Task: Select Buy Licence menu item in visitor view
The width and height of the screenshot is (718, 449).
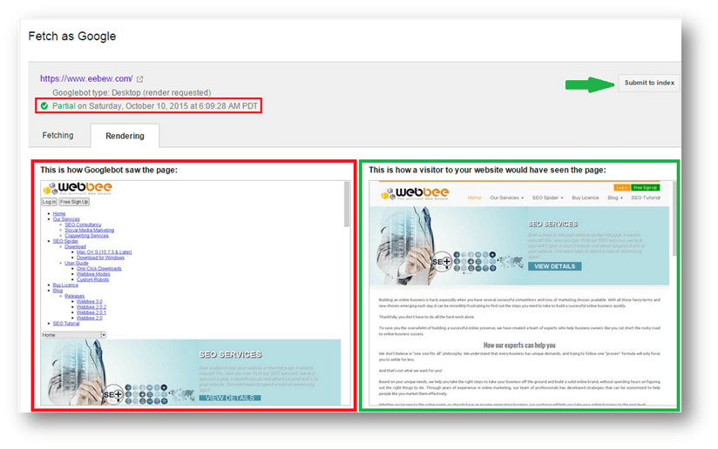Action: click(586, 198)
